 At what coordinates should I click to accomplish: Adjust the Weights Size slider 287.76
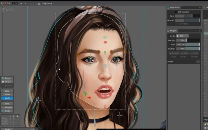tap(188, 44)
